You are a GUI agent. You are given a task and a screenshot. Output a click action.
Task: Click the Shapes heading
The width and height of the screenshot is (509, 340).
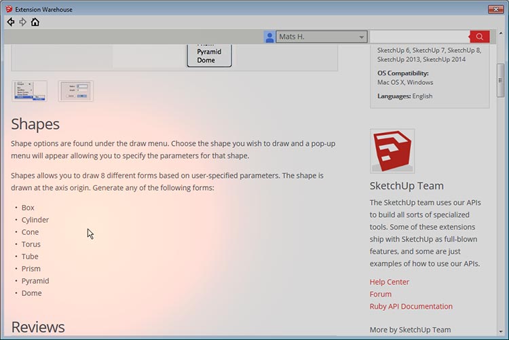point(35,124)
